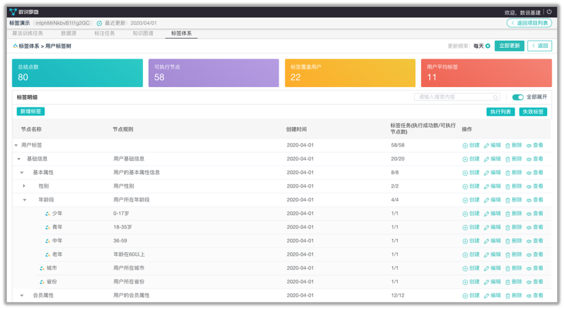
Task: Click 删除 in the 用户标签 row
Action: (513, 145)
